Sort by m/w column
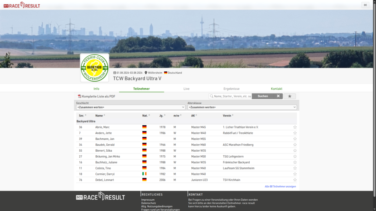The width and height of the screenshot is (376, 211). (x=177, y=115)
